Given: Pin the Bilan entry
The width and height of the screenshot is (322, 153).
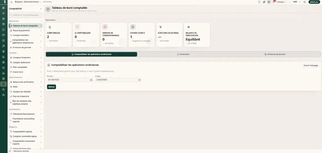Looking at the screenshot, I should pyautogui.click(x=41, y=87).
